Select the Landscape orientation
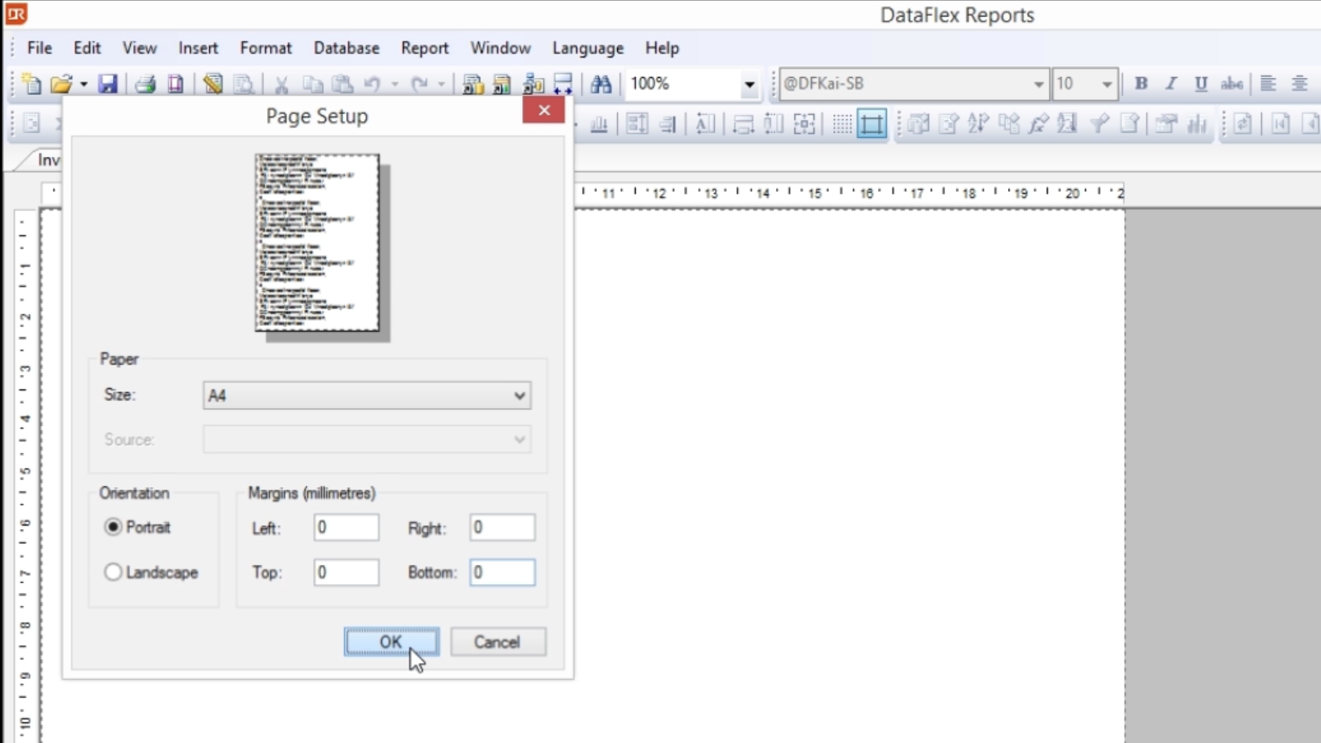 [x=114, y=572]
